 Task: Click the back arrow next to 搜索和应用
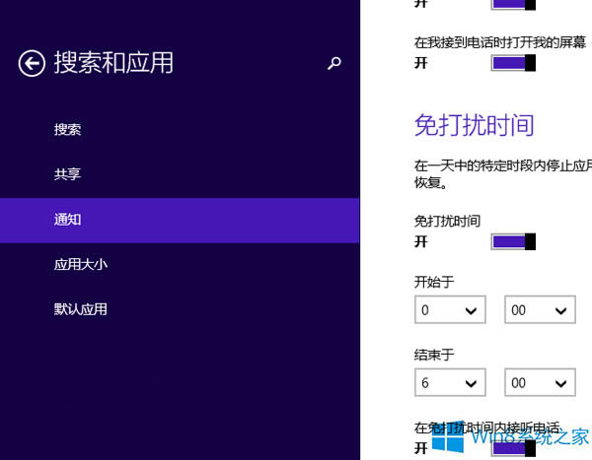tap(32, 64)
